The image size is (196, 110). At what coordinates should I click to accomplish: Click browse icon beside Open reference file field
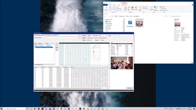pos(79,38)
